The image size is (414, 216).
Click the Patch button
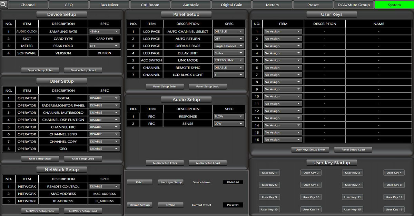139,182
